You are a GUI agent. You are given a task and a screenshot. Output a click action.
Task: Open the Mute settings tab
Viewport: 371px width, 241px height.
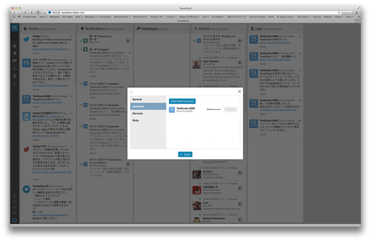pyautogui.click(x=148, y=120)
